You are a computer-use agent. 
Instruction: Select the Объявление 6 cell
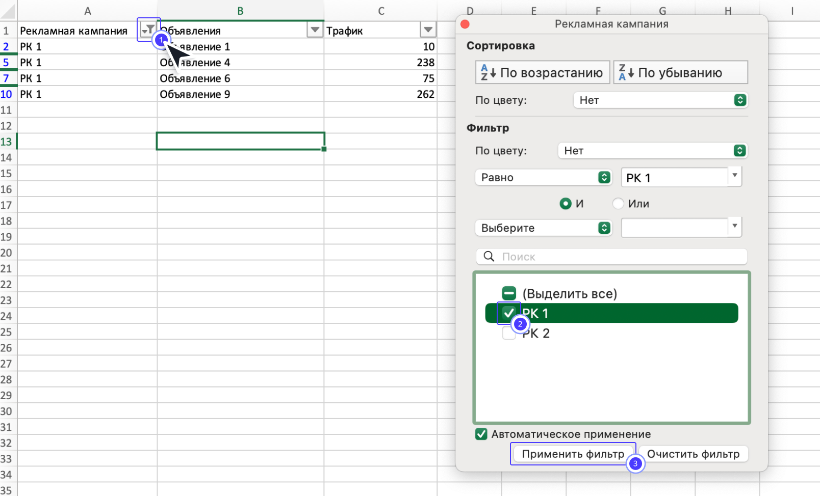coord(240,78)
